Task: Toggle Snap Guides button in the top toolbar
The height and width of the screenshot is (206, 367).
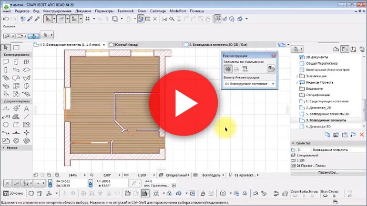Action: [x=61, y=19]
